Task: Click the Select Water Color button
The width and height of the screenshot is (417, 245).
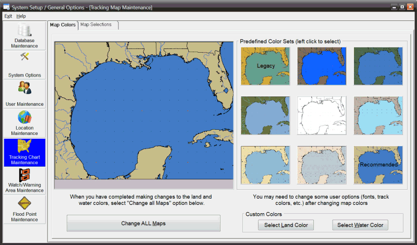Action: (360, 225)
